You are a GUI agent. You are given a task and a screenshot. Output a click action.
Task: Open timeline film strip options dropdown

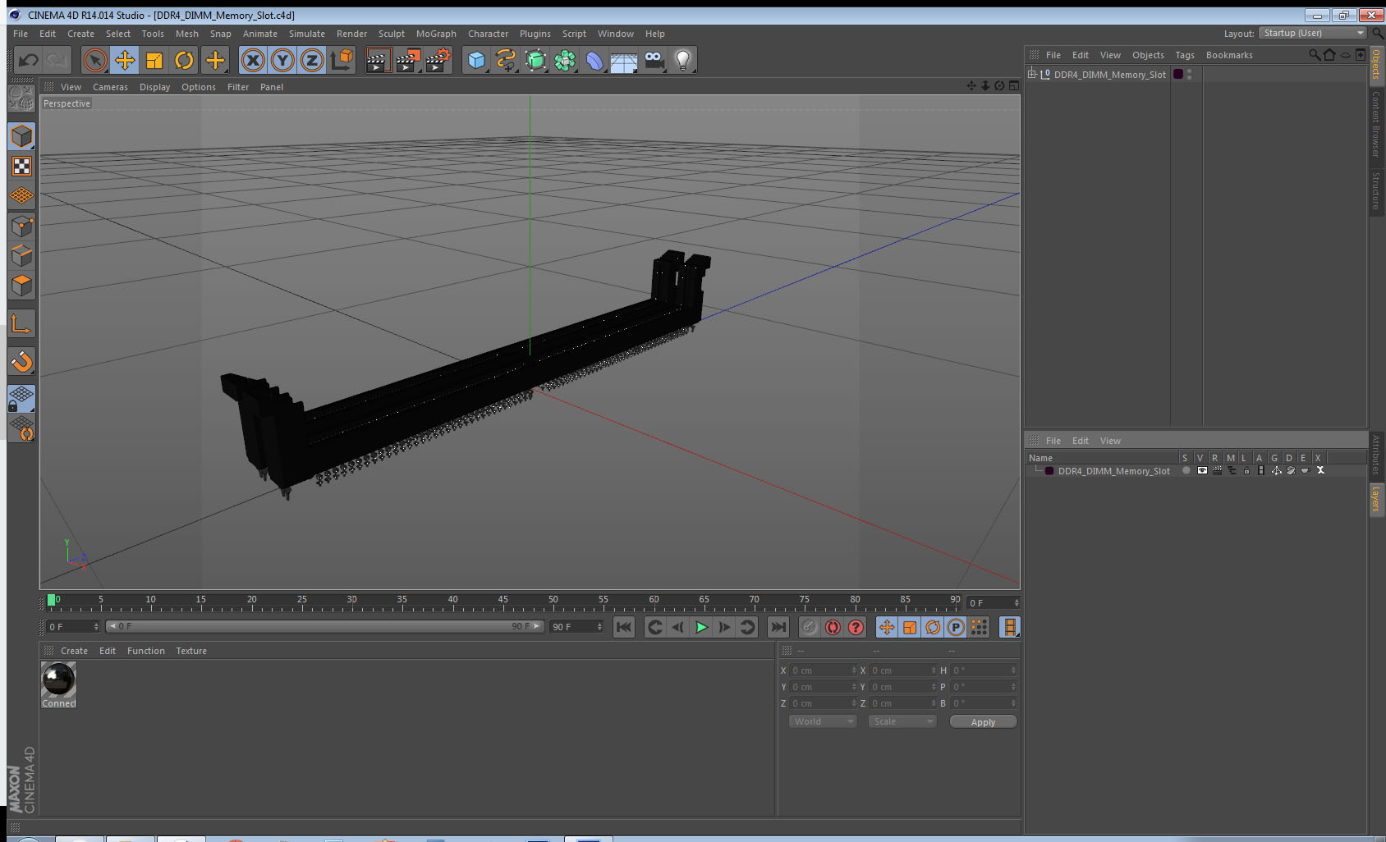[x=1009, y=627]
